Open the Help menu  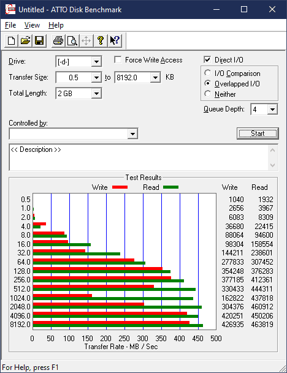[56, 25]
